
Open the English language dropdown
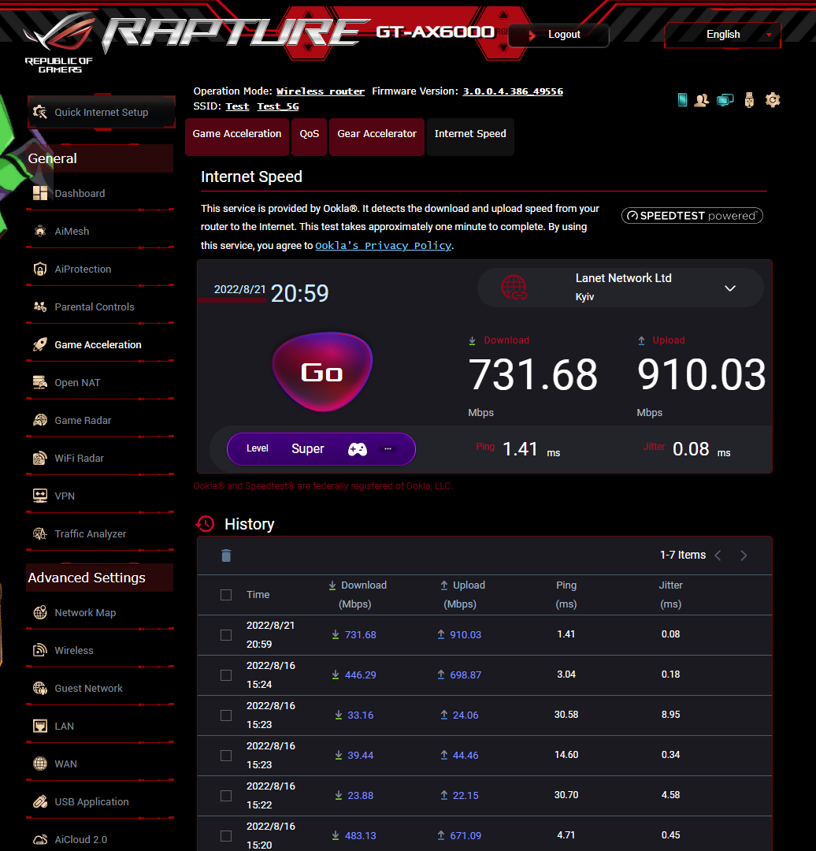(723, 35)
